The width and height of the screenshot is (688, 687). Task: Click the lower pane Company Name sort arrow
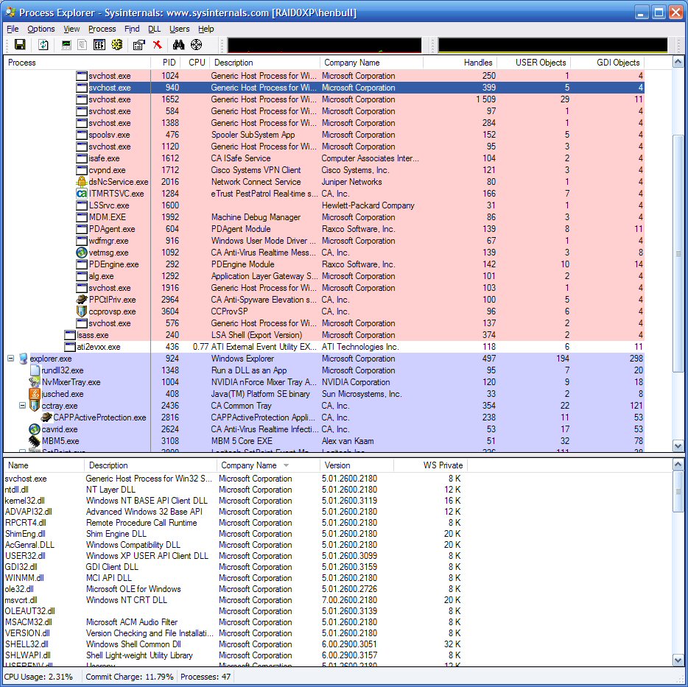coord(287,465)
